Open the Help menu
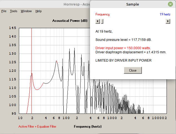Viewport: 176px width, 134px height. point(39,11)
